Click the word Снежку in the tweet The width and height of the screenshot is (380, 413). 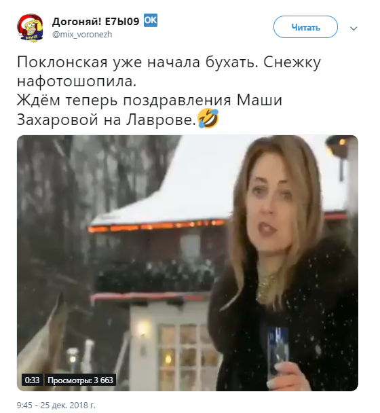[292, 62]
